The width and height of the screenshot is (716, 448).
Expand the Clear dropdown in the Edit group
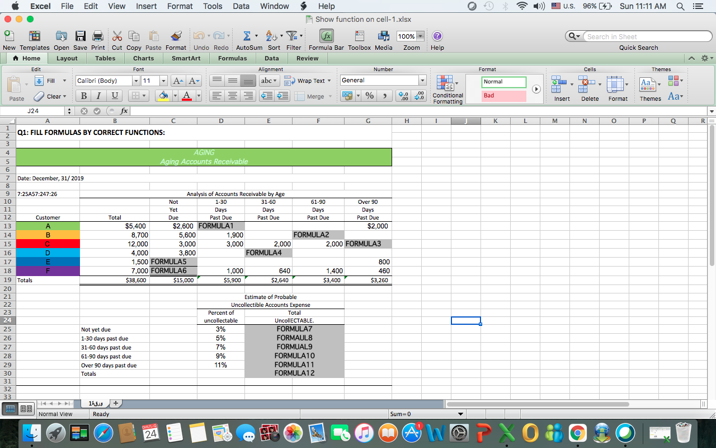65,96
